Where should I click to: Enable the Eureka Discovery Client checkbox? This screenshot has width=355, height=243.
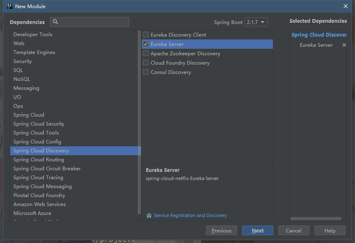click(146, 35)
